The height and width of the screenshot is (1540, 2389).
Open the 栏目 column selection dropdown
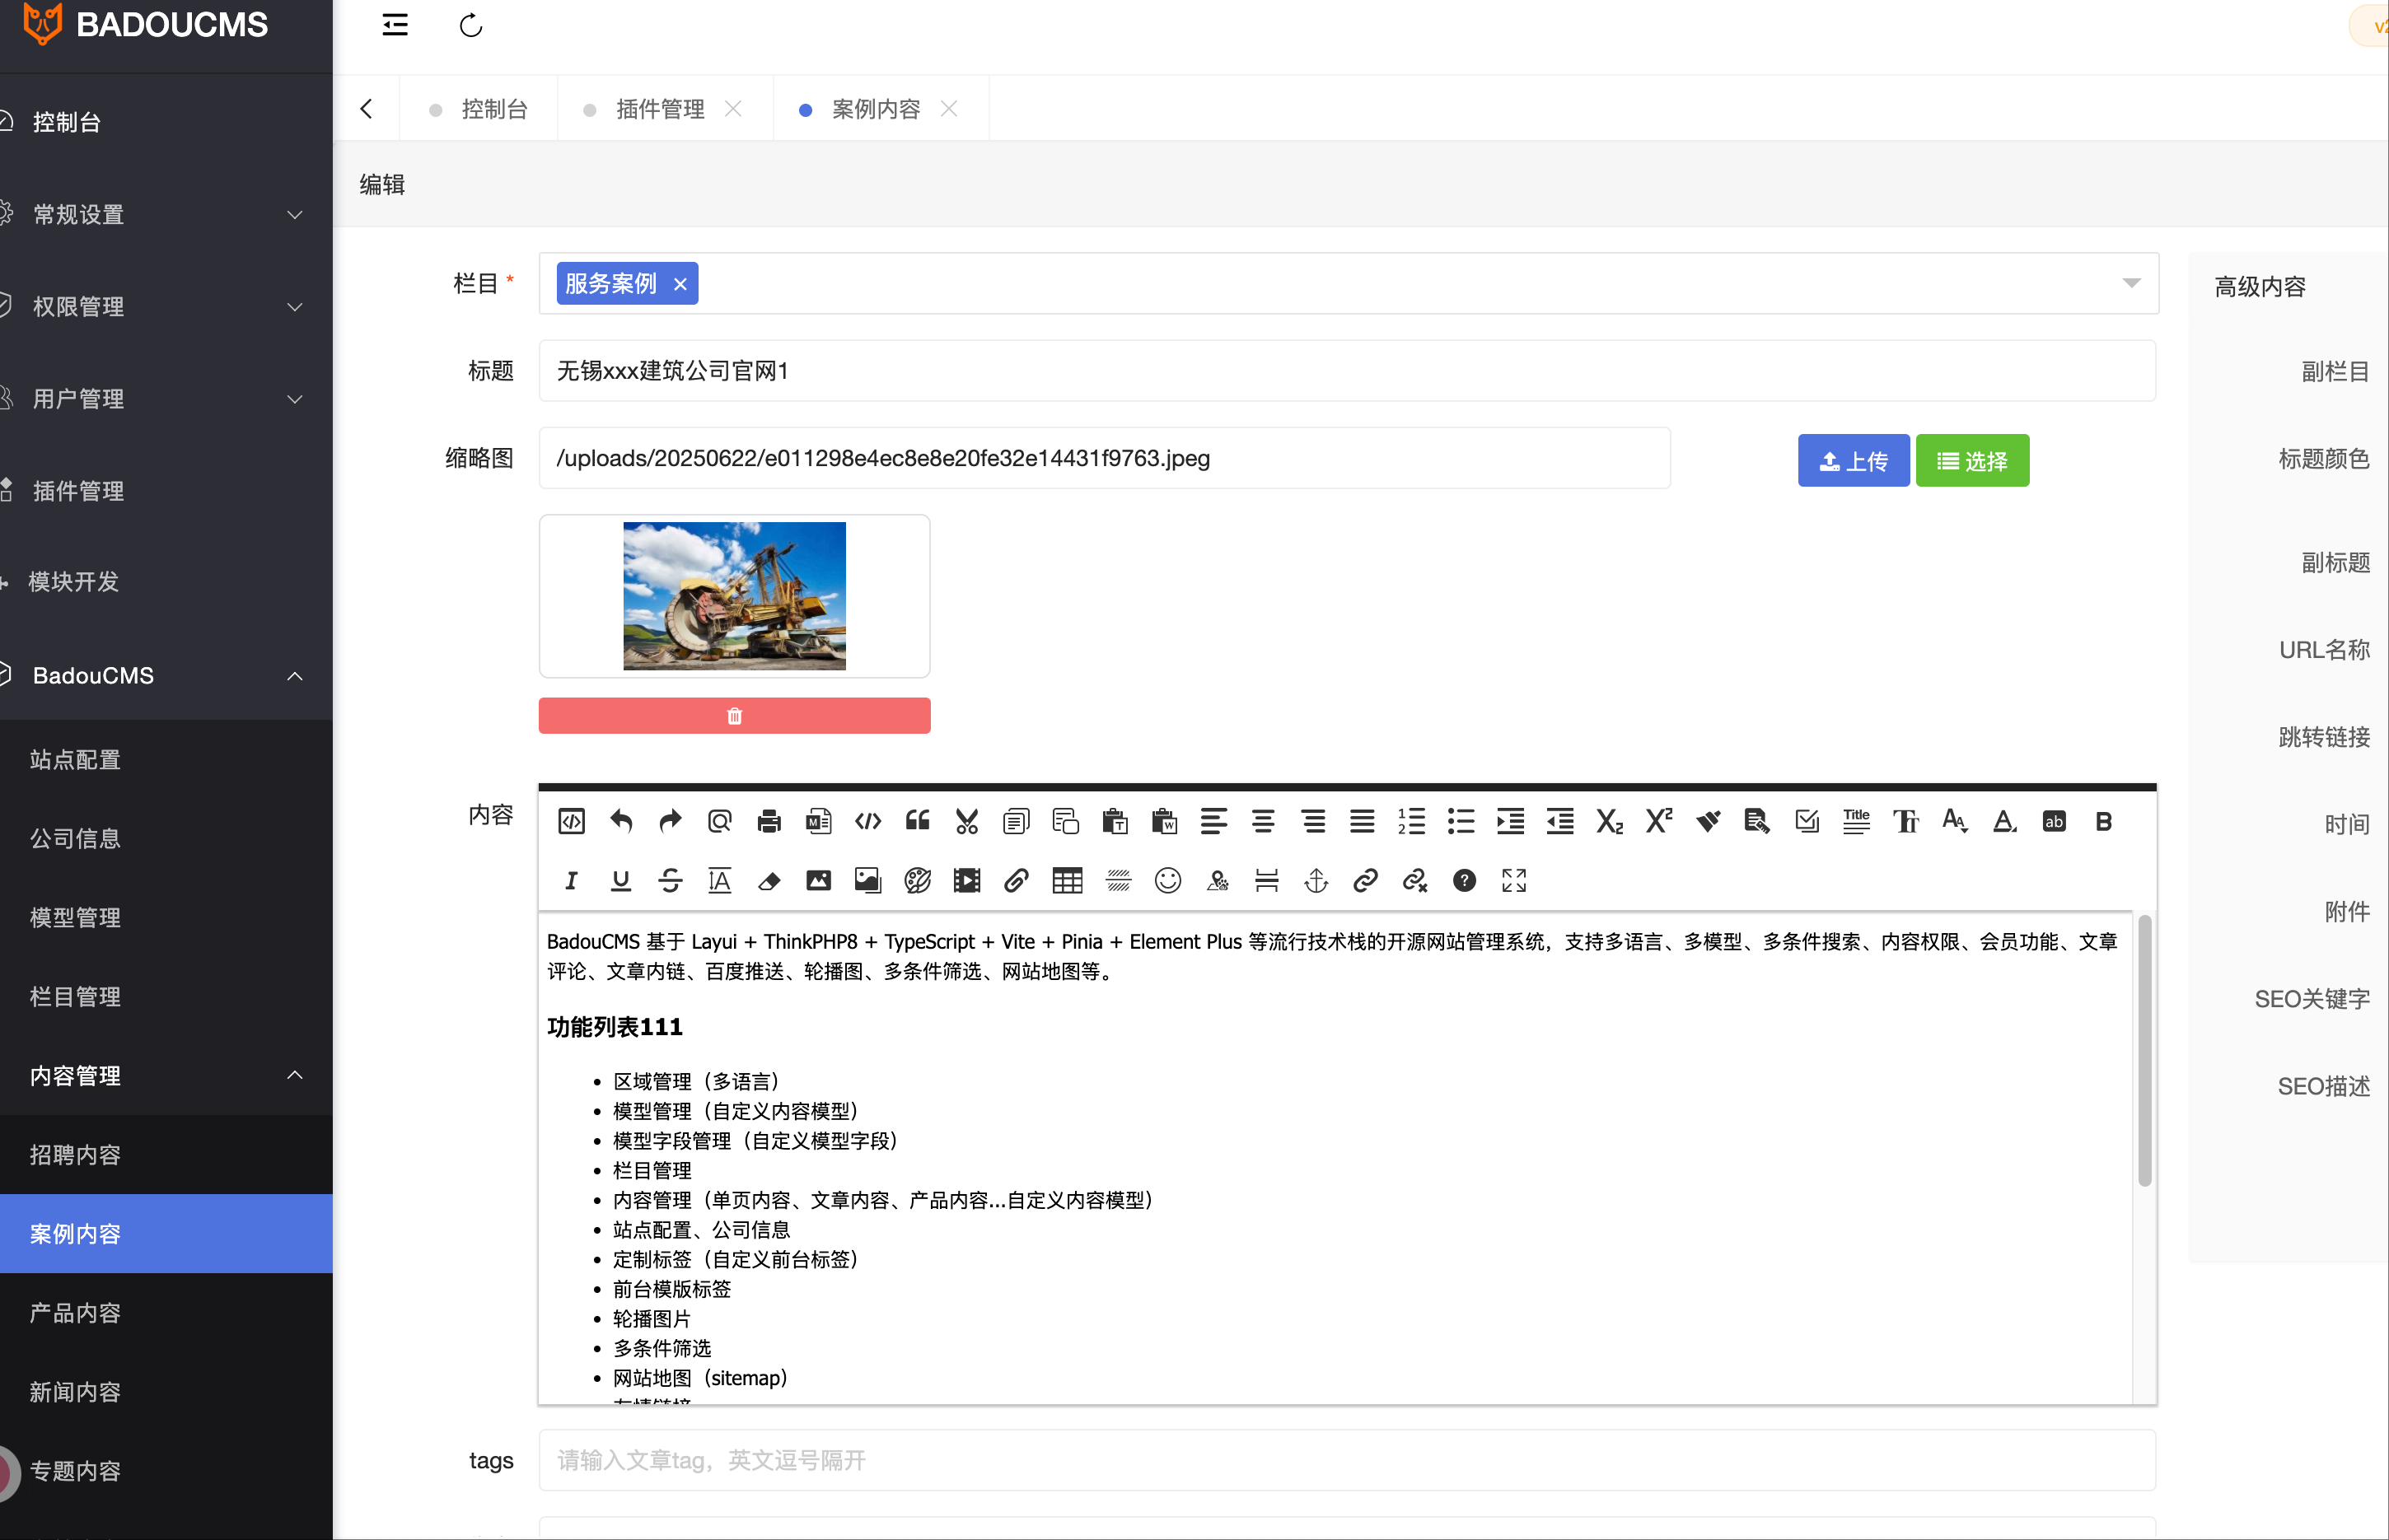point(2131,284)
